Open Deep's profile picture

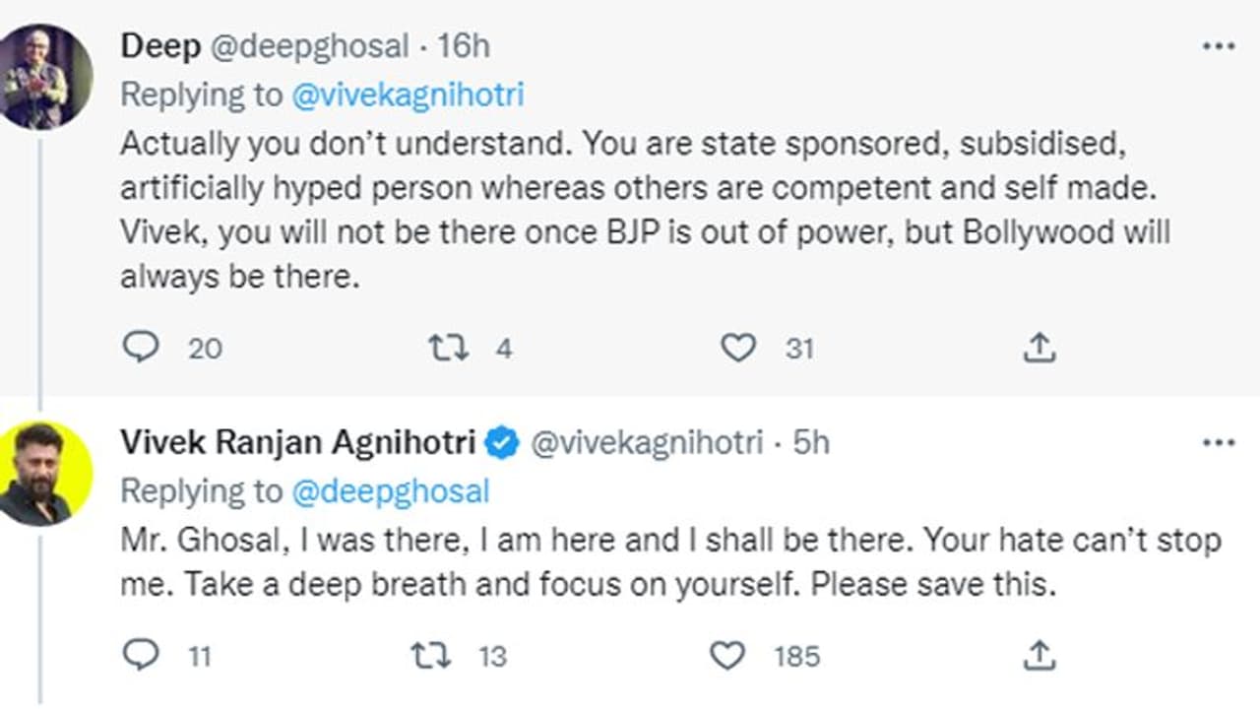tap(46, 77)
